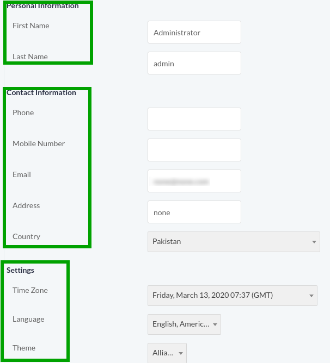
Task: Click the Language label text
Action: [x=28, y=319]
